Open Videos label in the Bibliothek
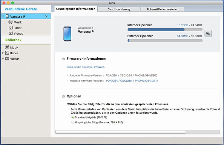Viewport: 224px width, 145px height. pos(15,59)
